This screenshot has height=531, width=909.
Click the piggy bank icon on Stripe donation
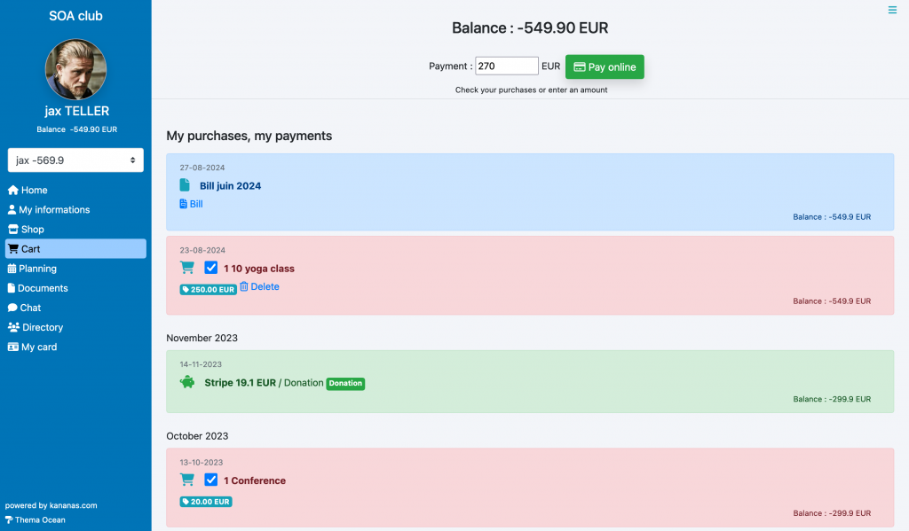pyautogui.click(x=187, y=382)
